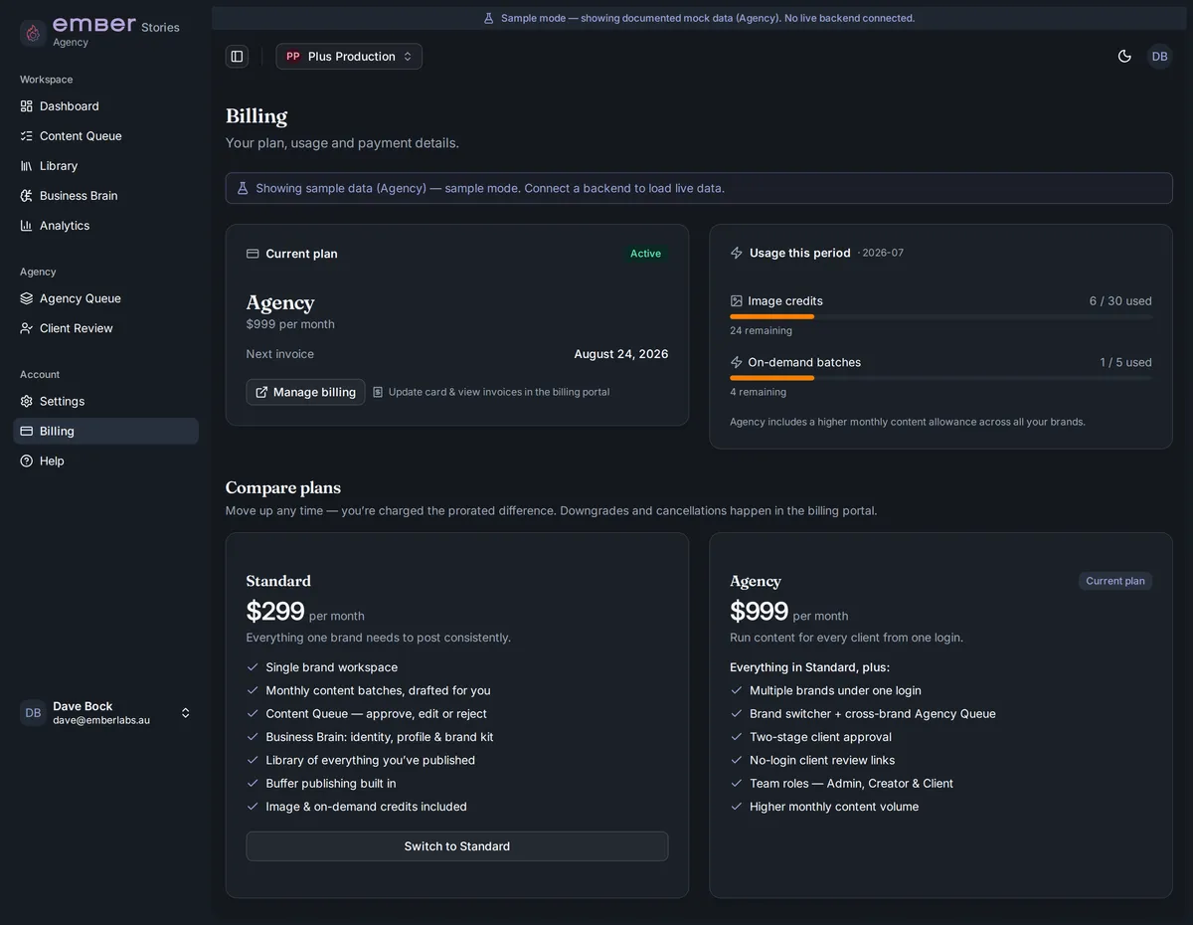Image resolution: width=1193 pixels, height=925 pixels.
Task: Click flask icon in top sample mode banner
Action: 488,18
